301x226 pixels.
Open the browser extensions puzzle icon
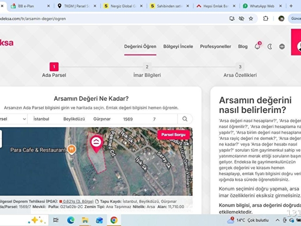pyautogui.click(x=266, y=18)
